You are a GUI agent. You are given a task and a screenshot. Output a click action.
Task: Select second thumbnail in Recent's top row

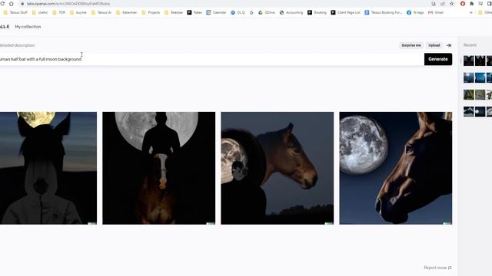[480, 61]
